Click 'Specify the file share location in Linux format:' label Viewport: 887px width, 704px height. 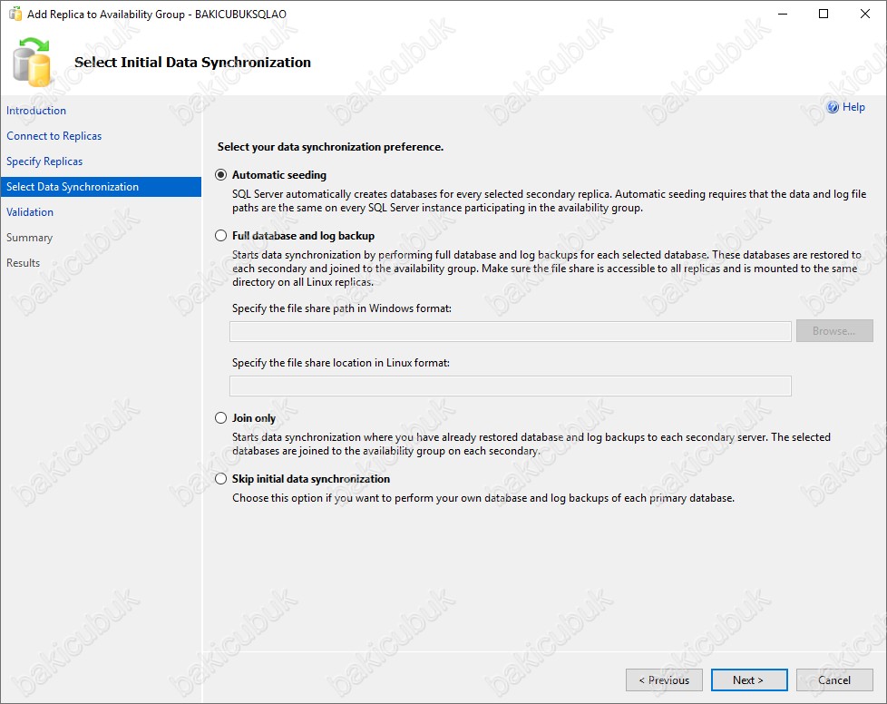click(340, 363)
